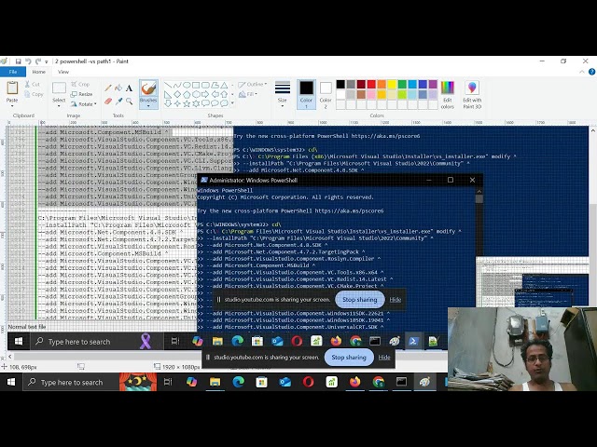Screen dimensions: 597x447
Task: Click Edit with Paint 3D
Action: pyautogui.click(x=472, y=95)
